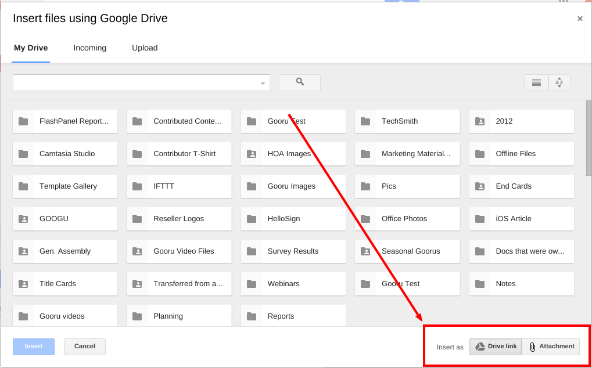
Task: Click the blue Insert button
Action: click(x=34, y=347)
